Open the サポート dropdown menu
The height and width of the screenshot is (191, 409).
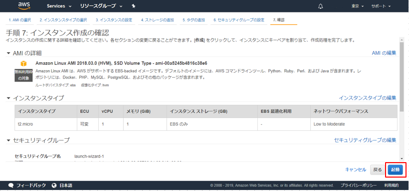coord(381,6)
